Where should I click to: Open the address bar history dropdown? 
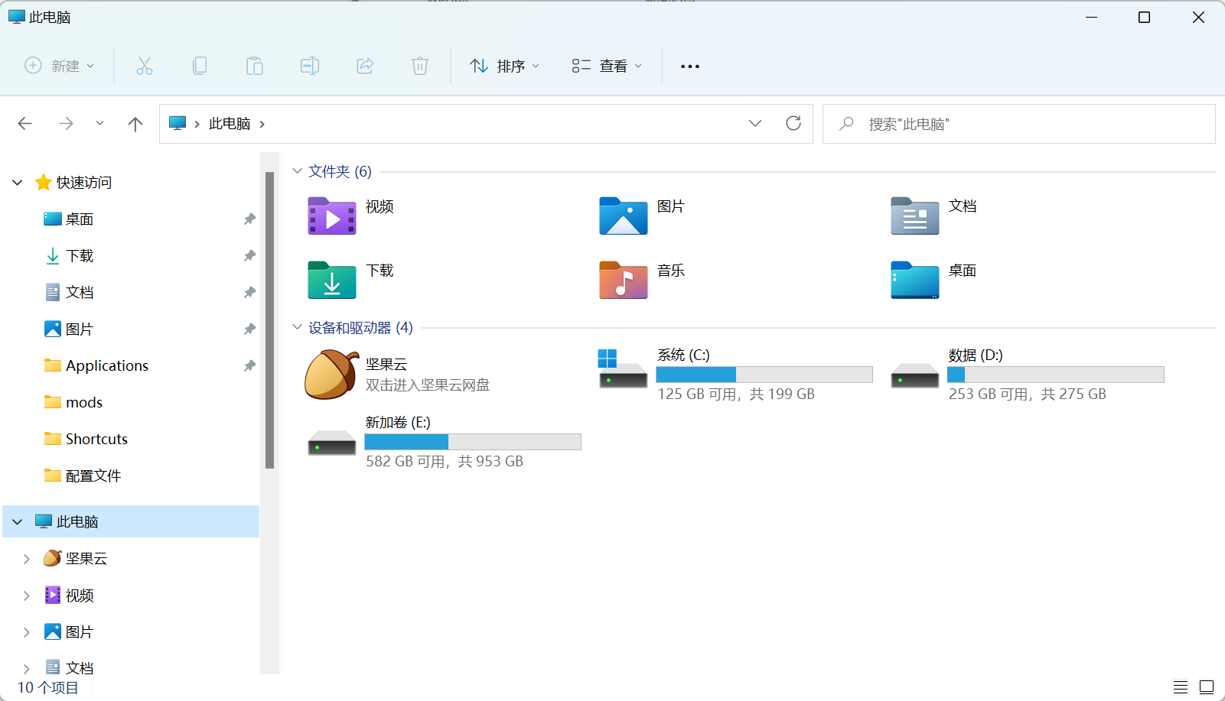(x=755, y=123)
